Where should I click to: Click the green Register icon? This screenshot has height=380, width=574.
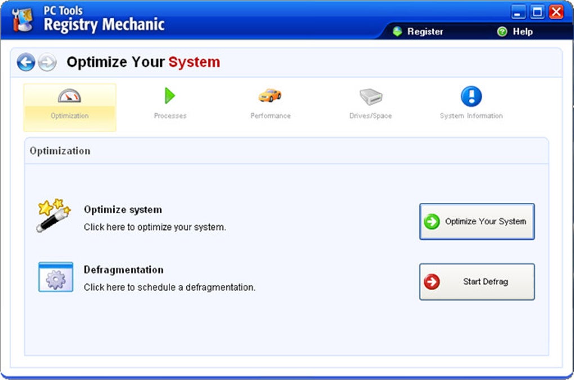pos(397,31)
